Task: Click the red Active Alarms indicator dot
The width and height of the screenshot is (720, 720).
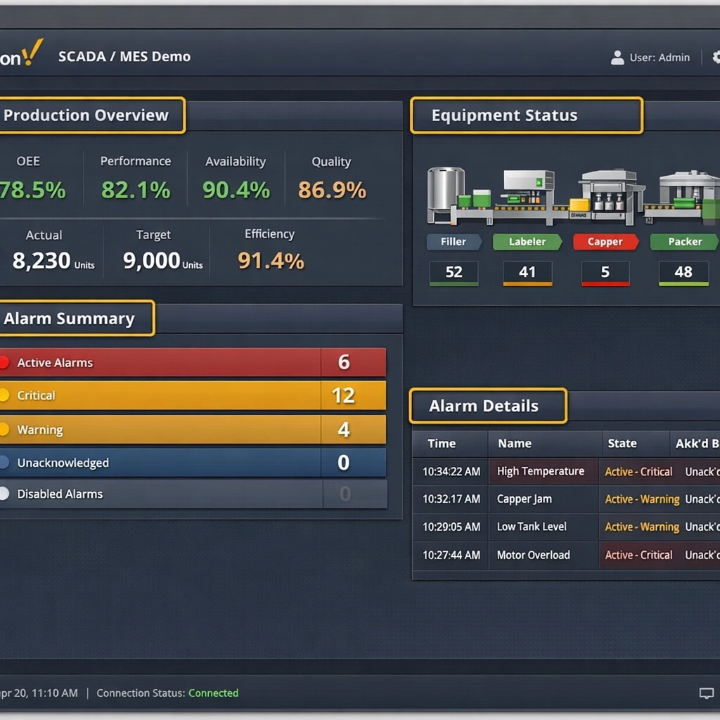Action: [x=4, y=363]
